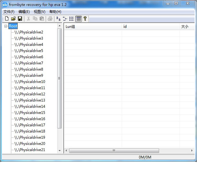Click the Open folder toolbar icon

click(13, 19)
